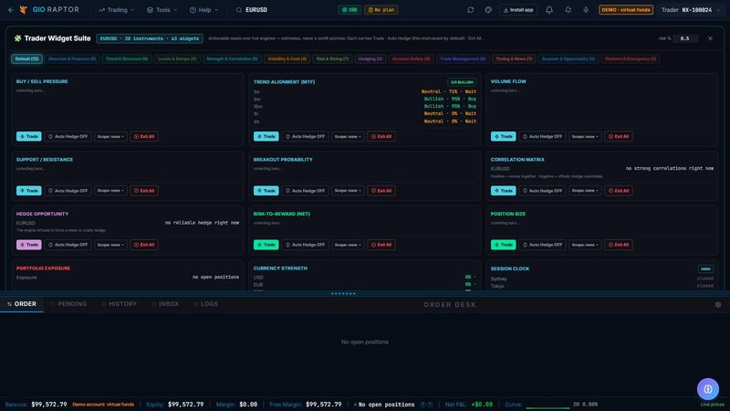This screenshot has height=411, width=730.
Task: Select the ORDER tab
Action: (22, 304)
